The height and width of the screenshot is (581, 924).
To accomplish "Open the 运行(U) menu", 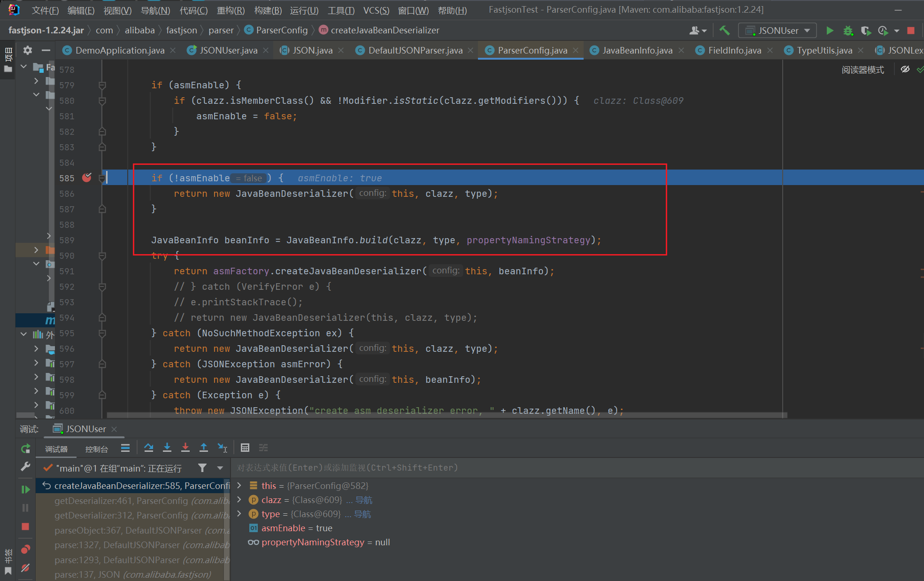I will pyautogui.click(x=304, y=10).
